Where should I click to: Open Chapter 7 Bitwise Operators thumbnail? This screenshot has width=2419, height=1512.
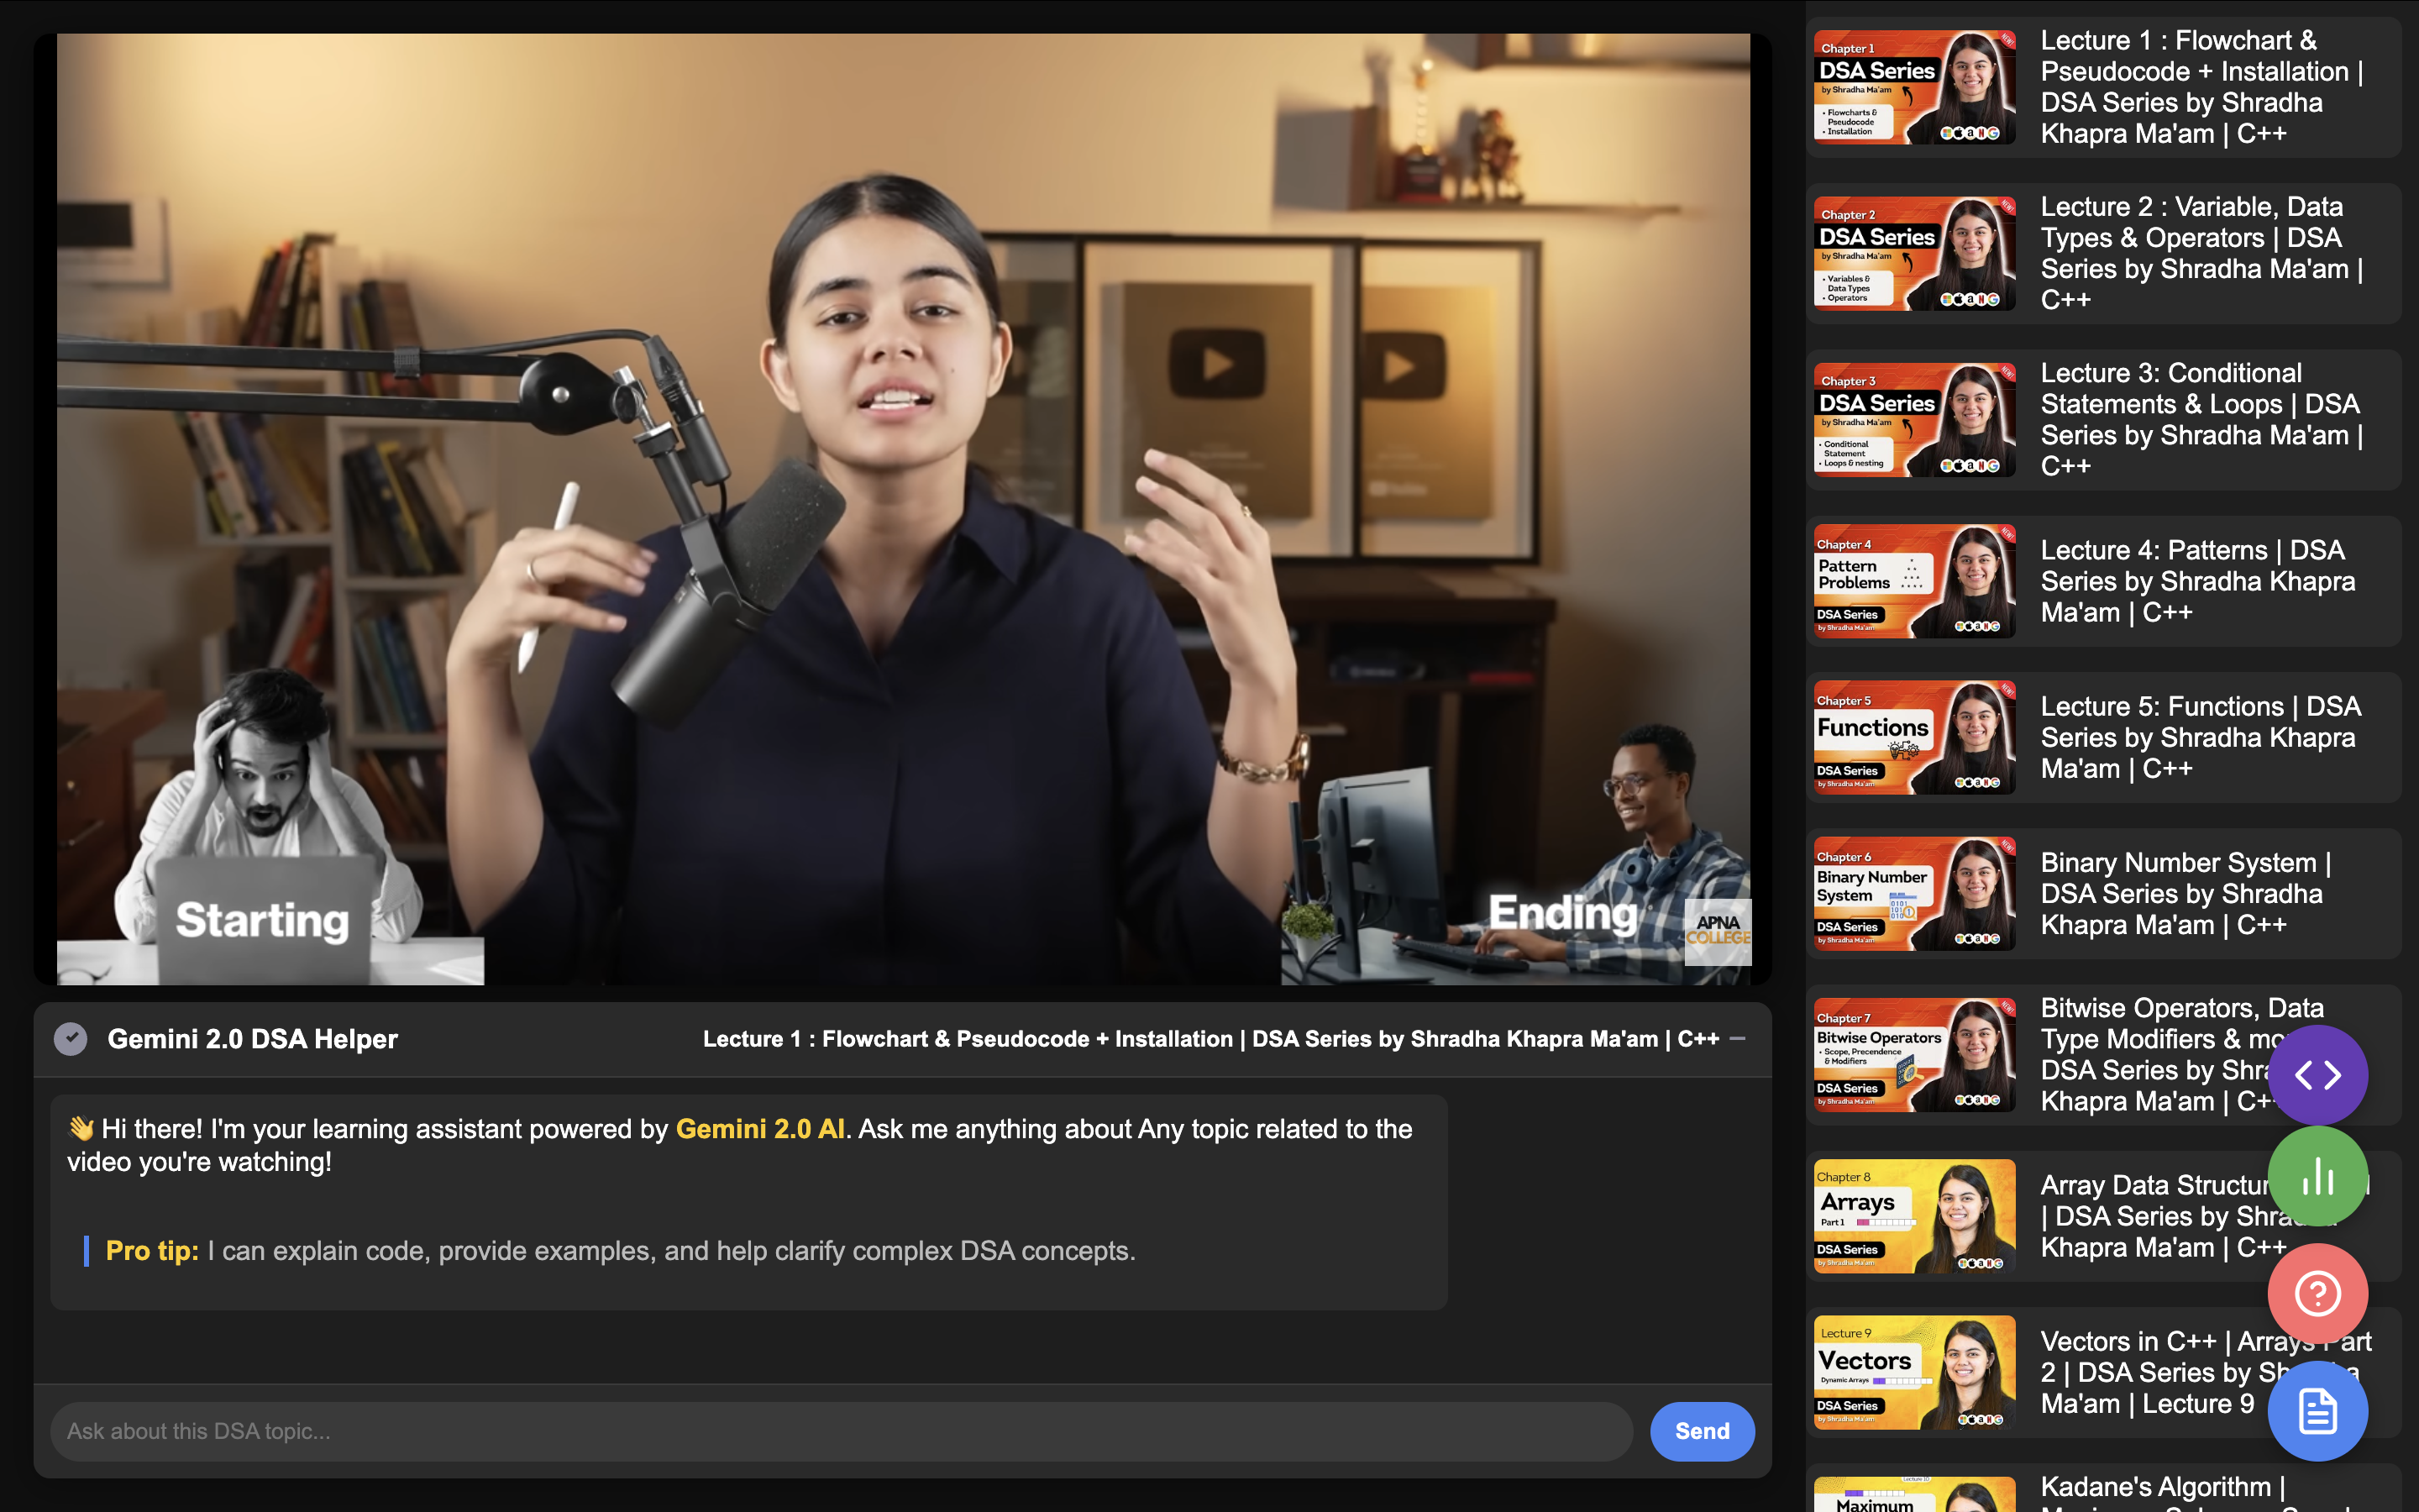point(1913,1055)
